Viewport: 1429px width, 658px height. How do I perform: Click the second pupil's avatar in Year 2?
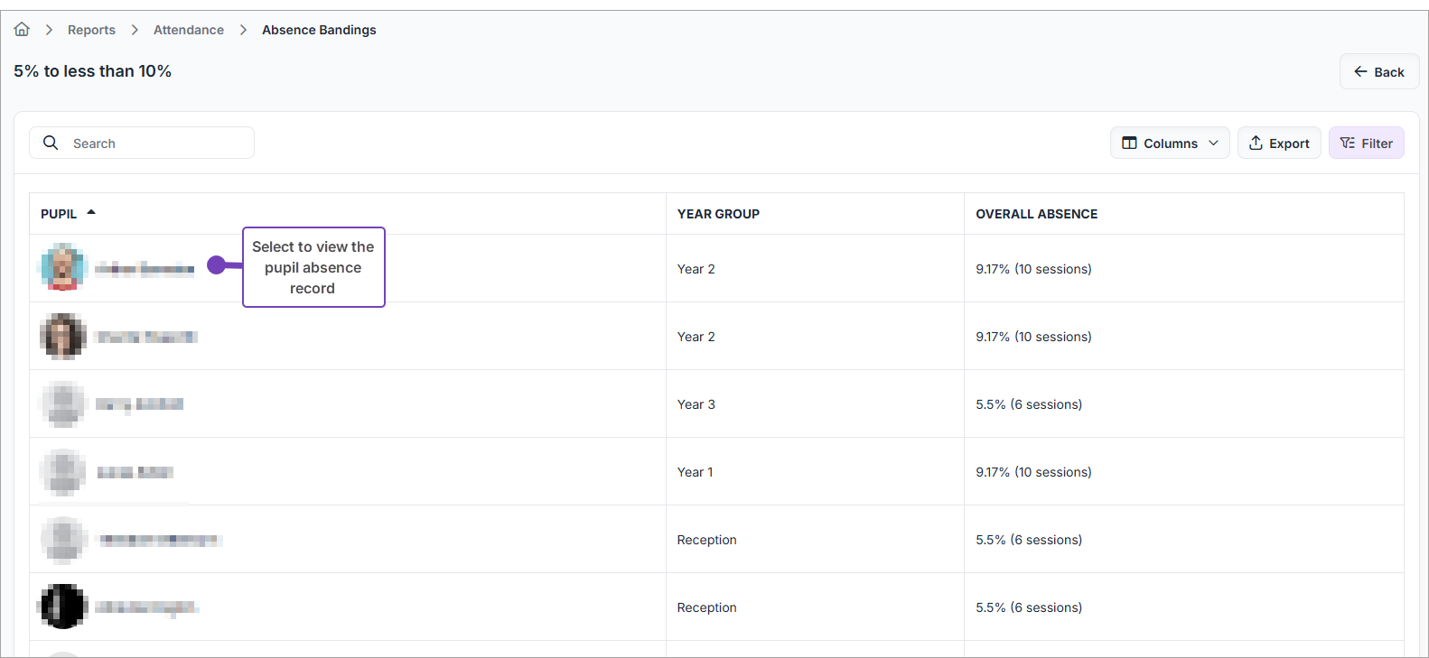click(63, 336)
